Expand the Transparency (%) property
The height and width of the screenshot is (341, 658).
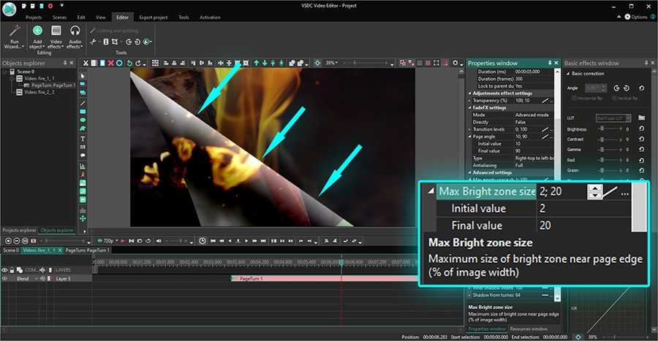470,100
